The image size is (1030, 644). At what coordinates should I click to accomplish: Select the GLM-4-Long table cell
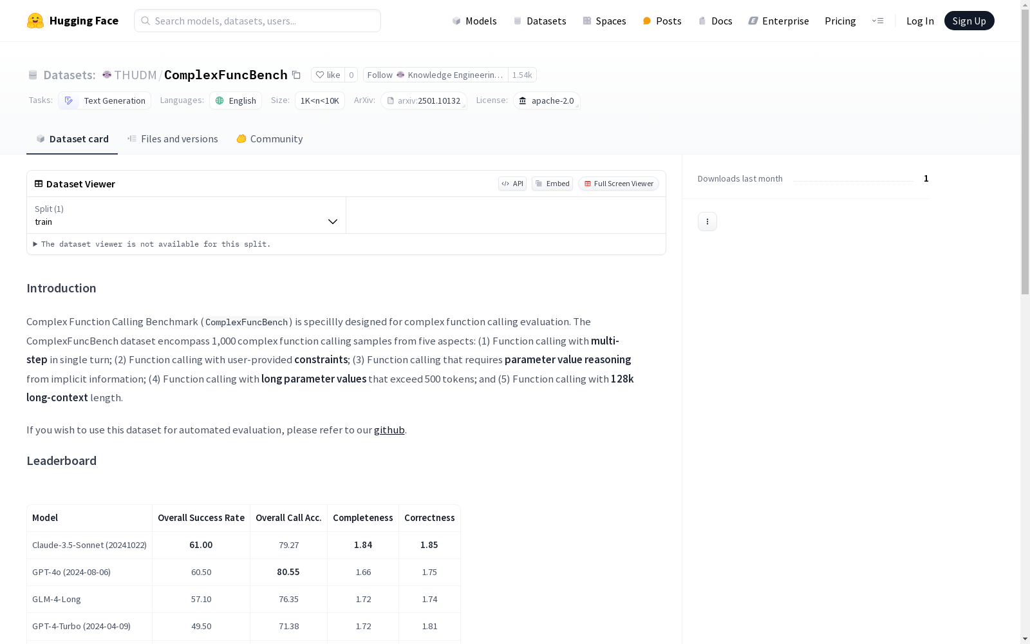tap(89, 599)
